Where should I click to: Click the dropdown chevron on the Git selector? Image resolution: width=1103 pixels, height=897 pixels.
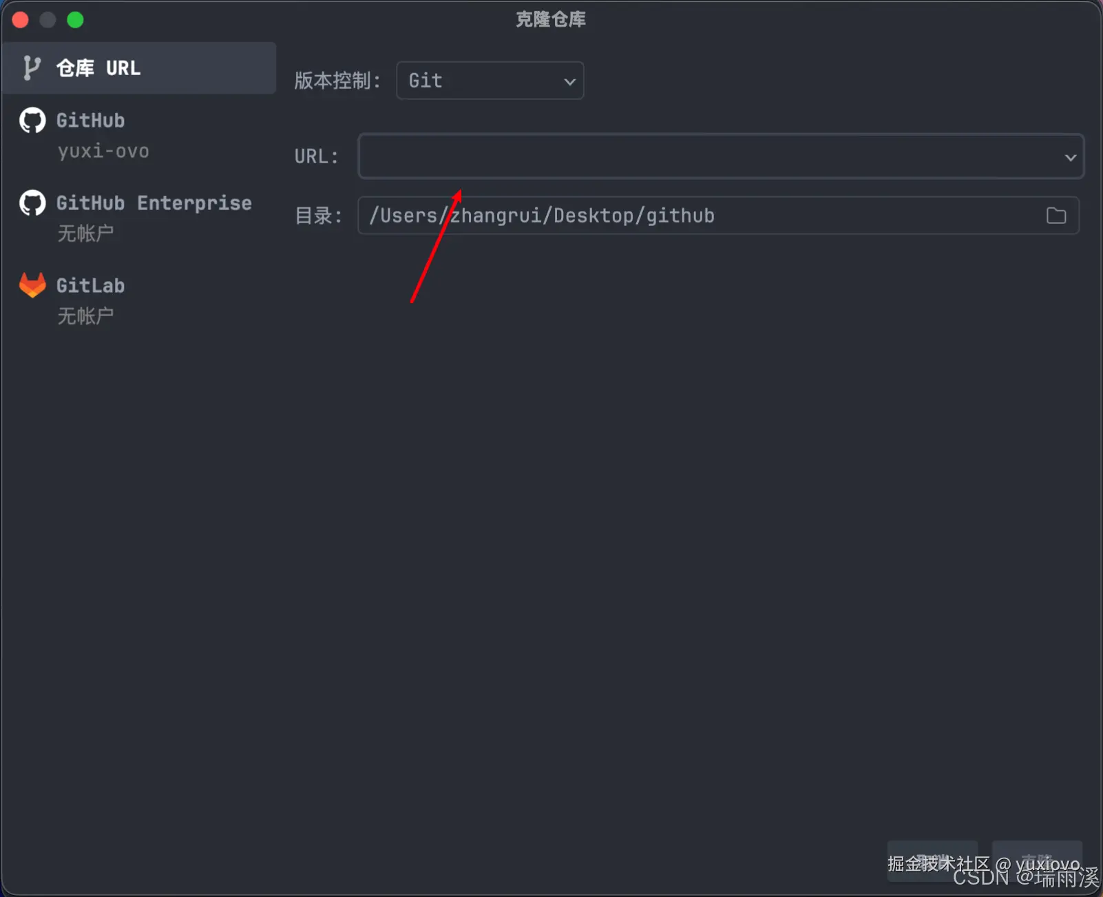(569, 81)
